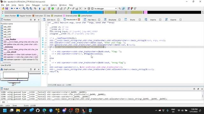
Task: Jump forward with the right arrow
Action: 17,9
